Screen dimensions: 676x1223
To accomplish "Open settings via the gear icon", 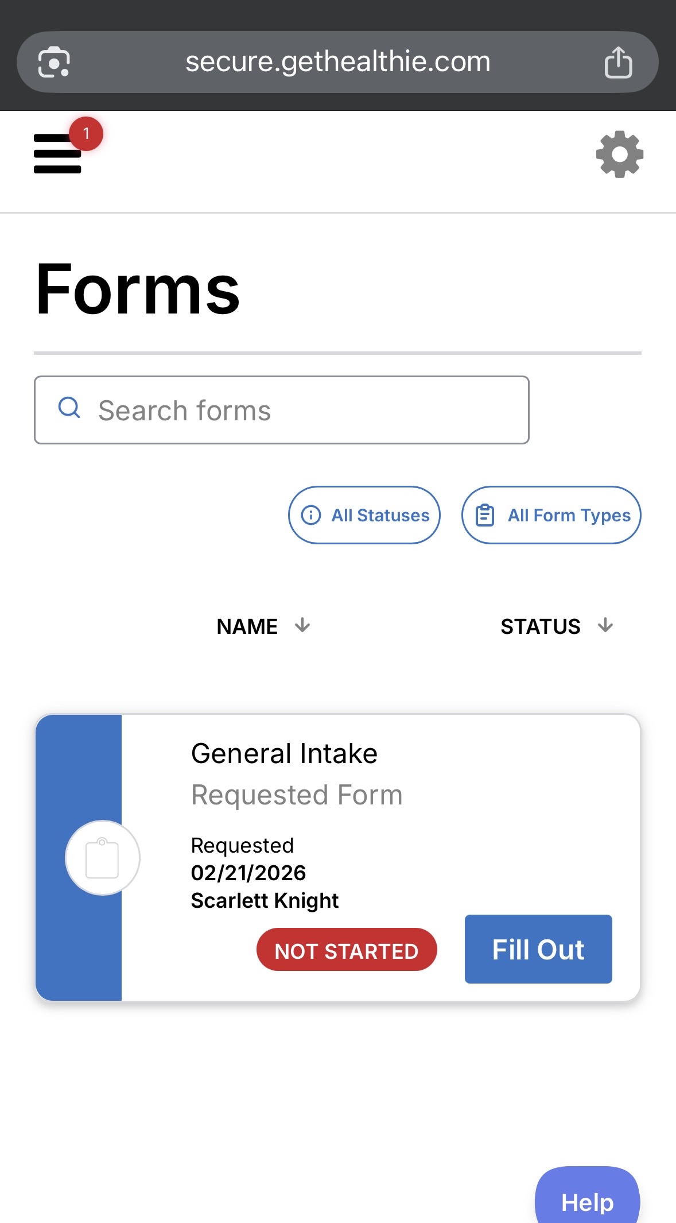I will pyautogui.click(x=619, y=154).
